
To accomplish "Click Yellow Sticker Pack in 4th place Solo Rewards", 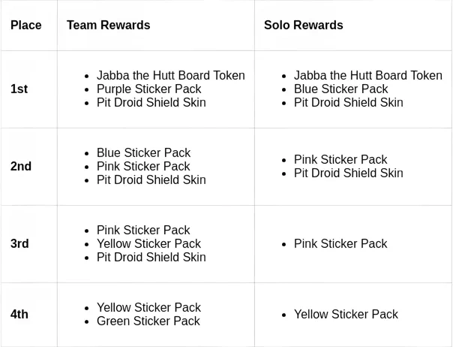I will click(x=346, y=315).
